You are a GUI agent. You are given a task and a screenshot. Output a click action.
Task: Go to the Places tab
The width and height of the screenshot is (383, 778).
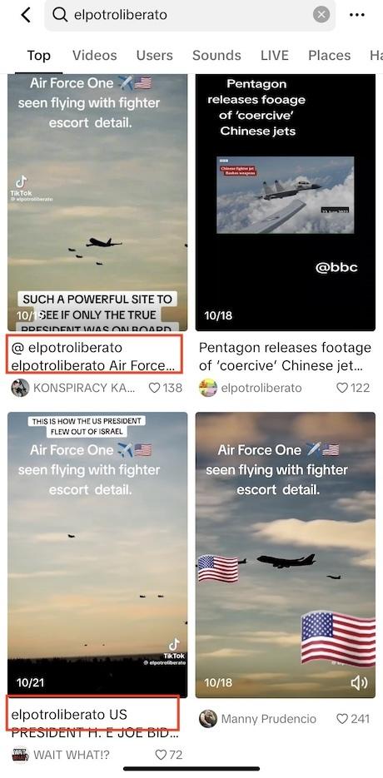[x=330, y=55]
